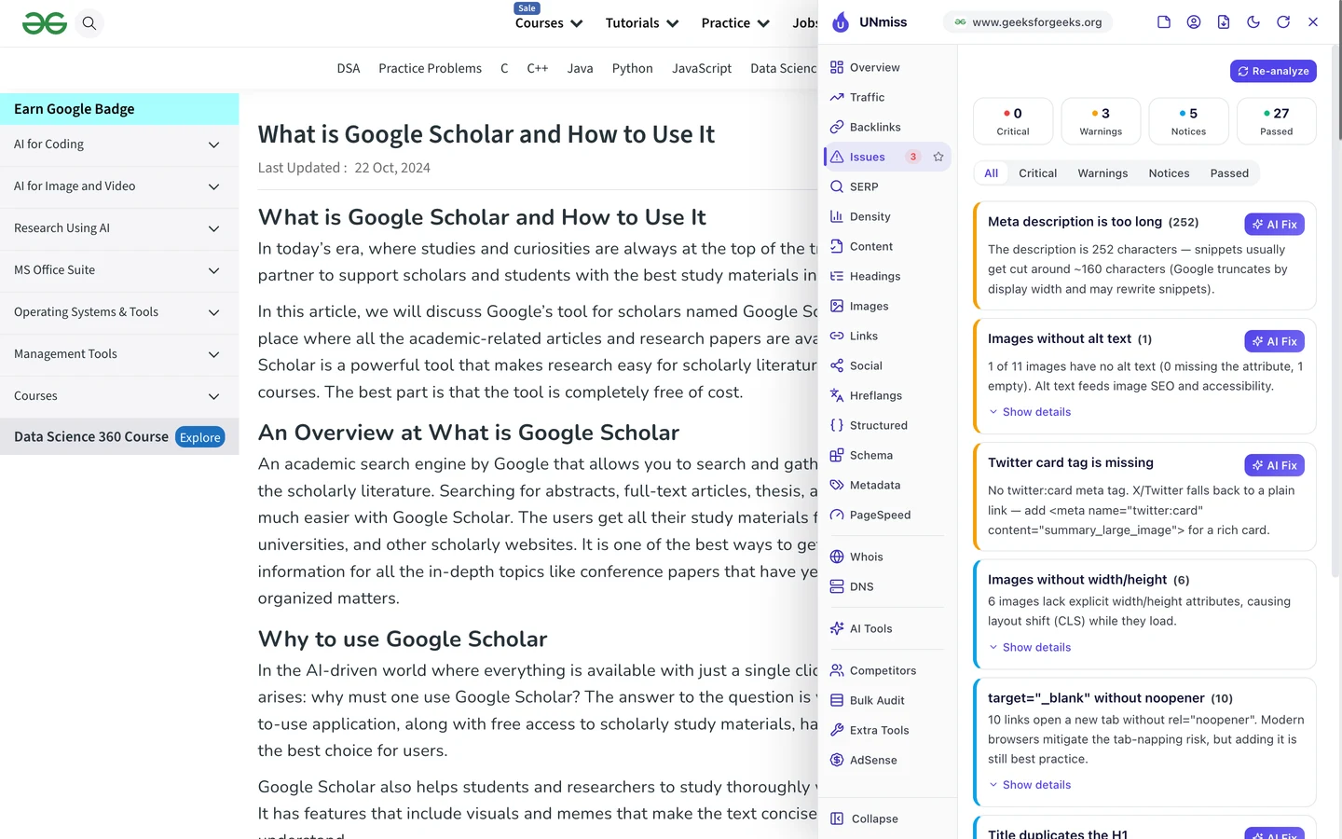Switch to the Warnings filter tab
This screenshot has height=839, width=1342.
(x=1102, y=173)
